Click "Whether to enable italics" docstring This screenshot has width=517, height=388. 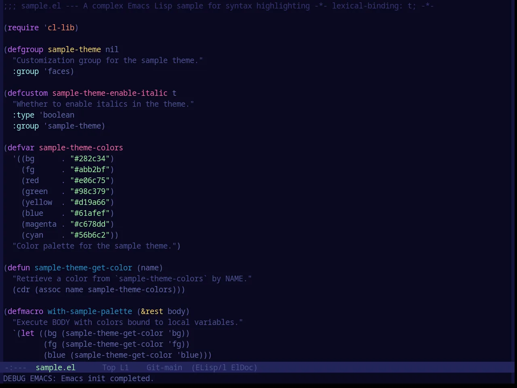(x=103, y=104)
